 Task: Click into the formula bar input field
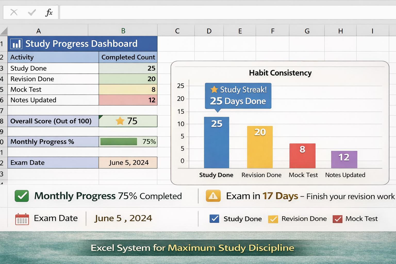[x=228, y=12]
